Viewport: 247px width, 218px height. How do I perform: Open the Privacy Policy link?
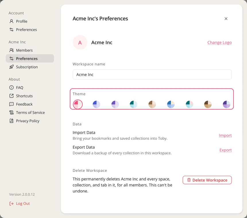(x=28, y=121)
